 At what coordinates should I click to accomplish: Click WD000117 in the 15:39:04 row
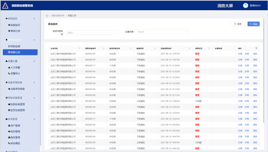[90, 66]
